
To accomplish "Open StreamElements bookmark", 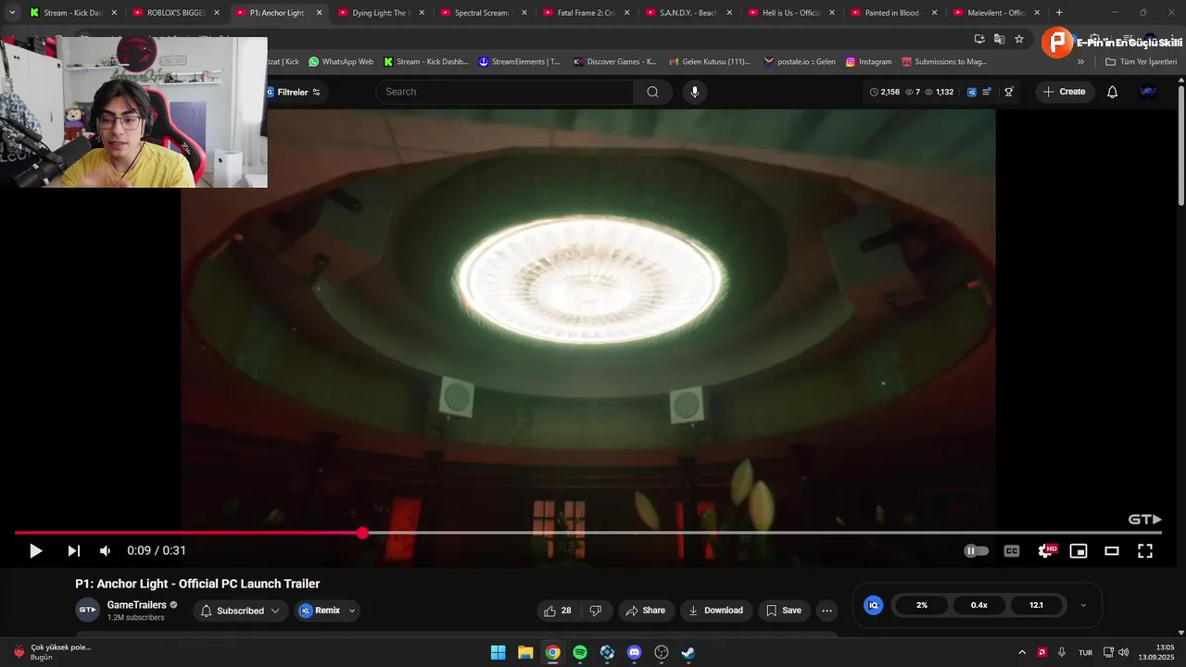I will [520, 62].
